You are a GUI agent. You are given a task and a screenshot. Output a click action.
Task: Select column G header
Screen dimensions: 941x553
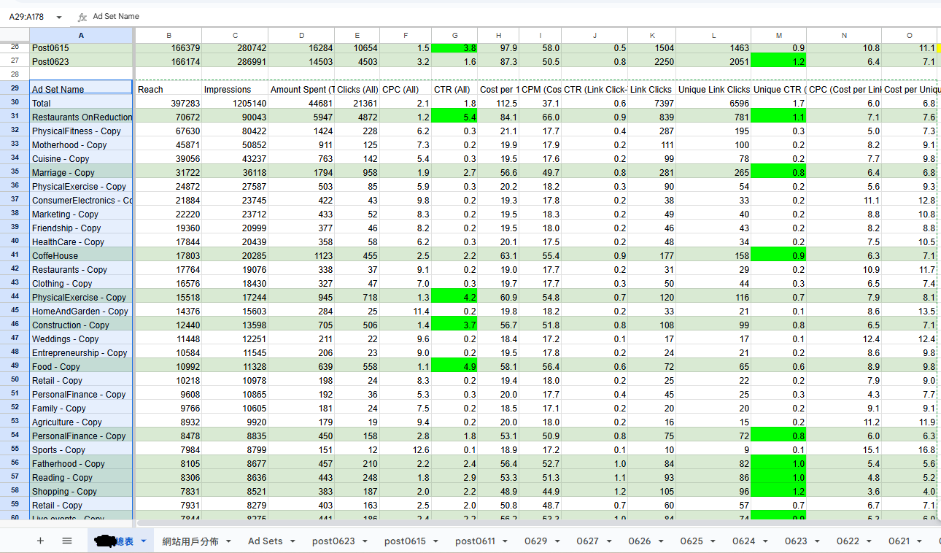point(454,35)
